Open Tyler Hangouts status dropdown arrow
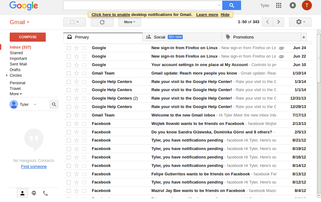Image resolution: width=321 pixels, height=202 pixels. point(35,105)
